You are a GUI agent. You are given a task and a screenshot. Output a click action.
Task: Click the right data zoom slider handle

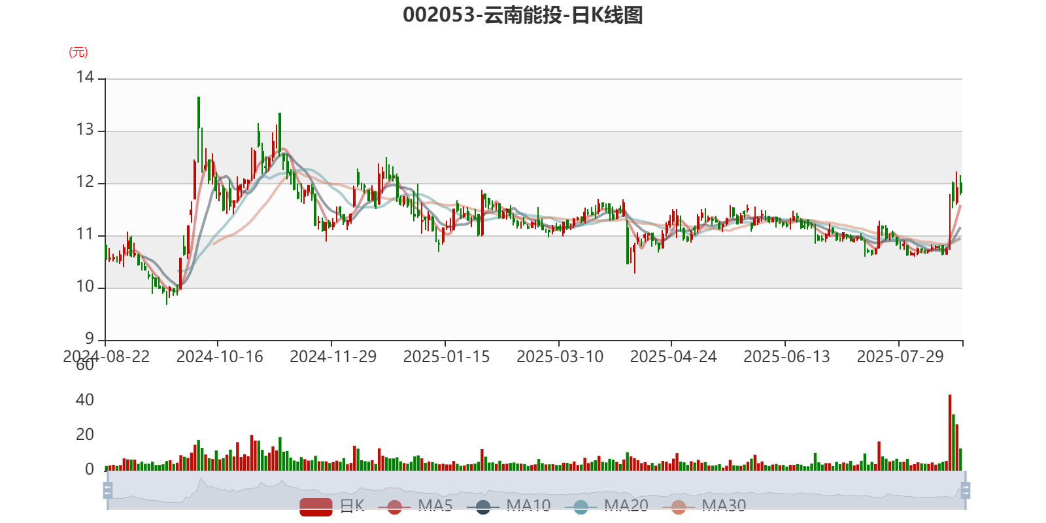pos(966,490)
